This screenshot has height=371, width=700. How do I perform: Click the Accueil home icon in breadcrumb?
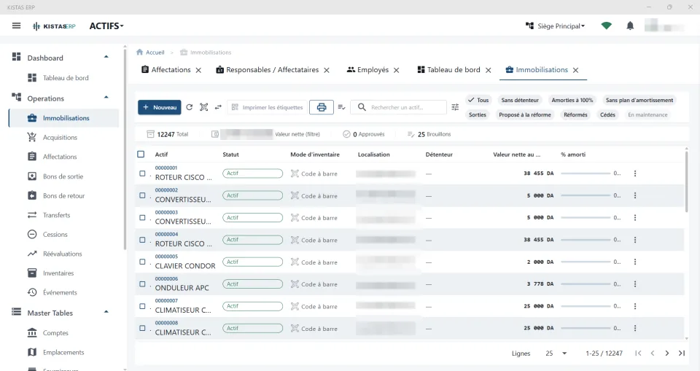coord(140,52)
